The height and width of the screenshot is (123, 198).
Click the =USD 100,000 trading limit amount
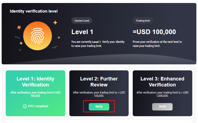(154, 32)
